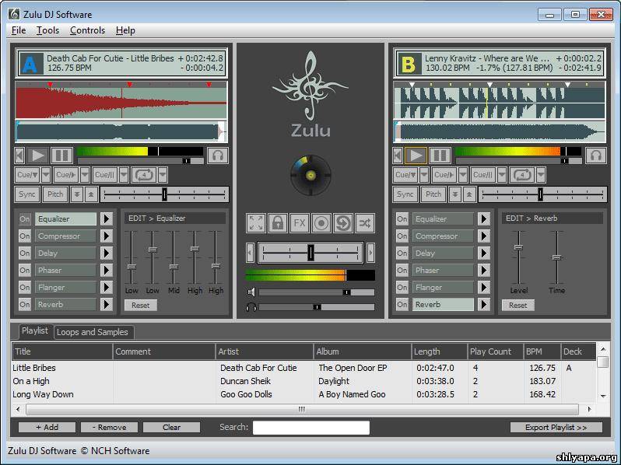621x465 pixels.
Task: Open the Tools menu
Action: [47, 30]
